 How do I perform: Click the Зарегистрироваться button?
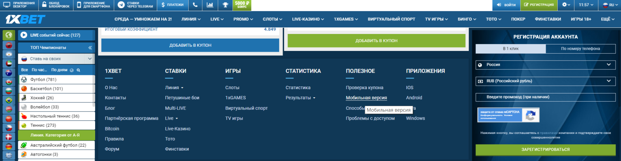[x=546, y=149]
